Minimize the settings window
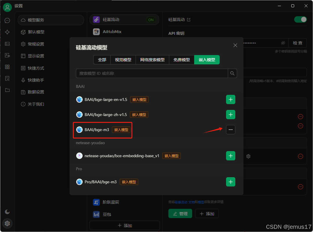This screenshot has width=313, height=232. pos(279,6)
